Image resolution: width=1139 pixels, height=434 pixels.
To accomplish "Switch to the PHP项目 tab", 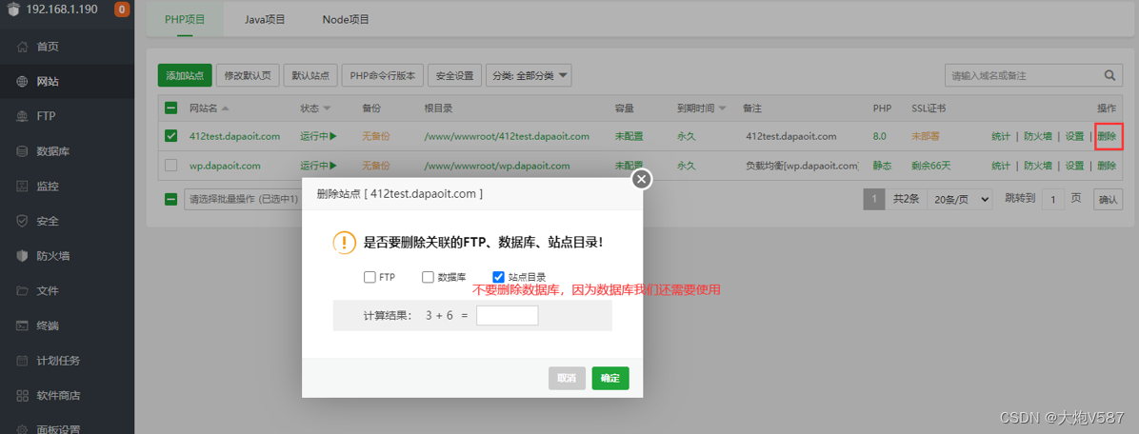I will coord(186,19).
